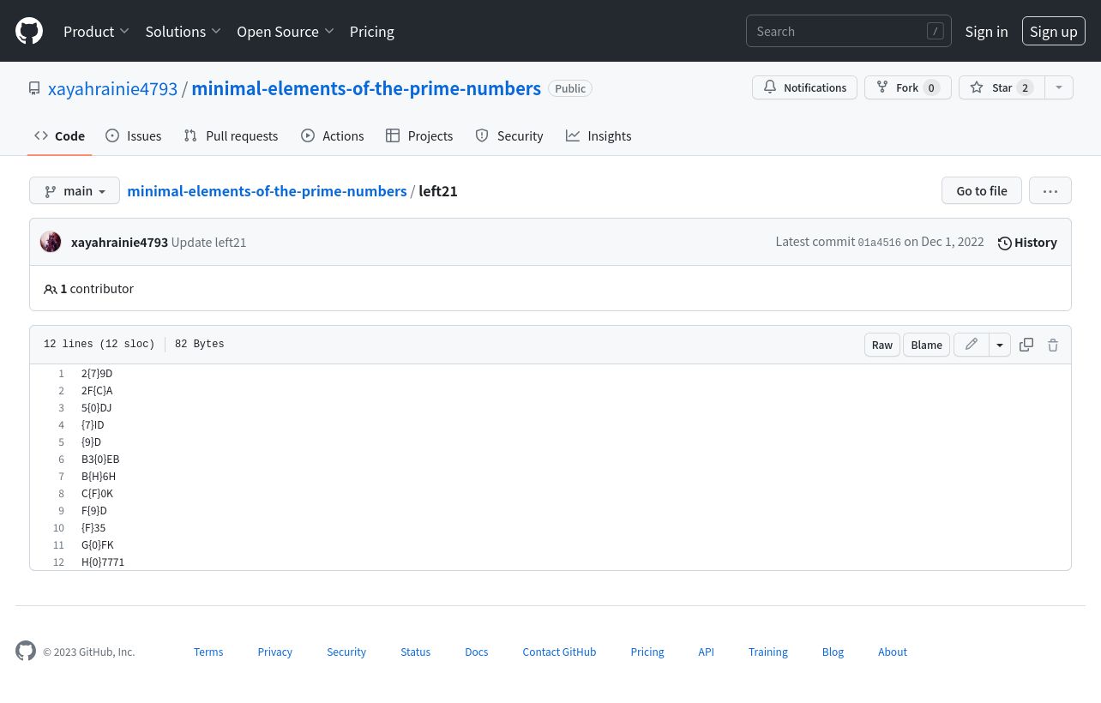This screenshot has width=1101, height=703.
Task: Click the Sign up button
Action: tap(1054, 31)
